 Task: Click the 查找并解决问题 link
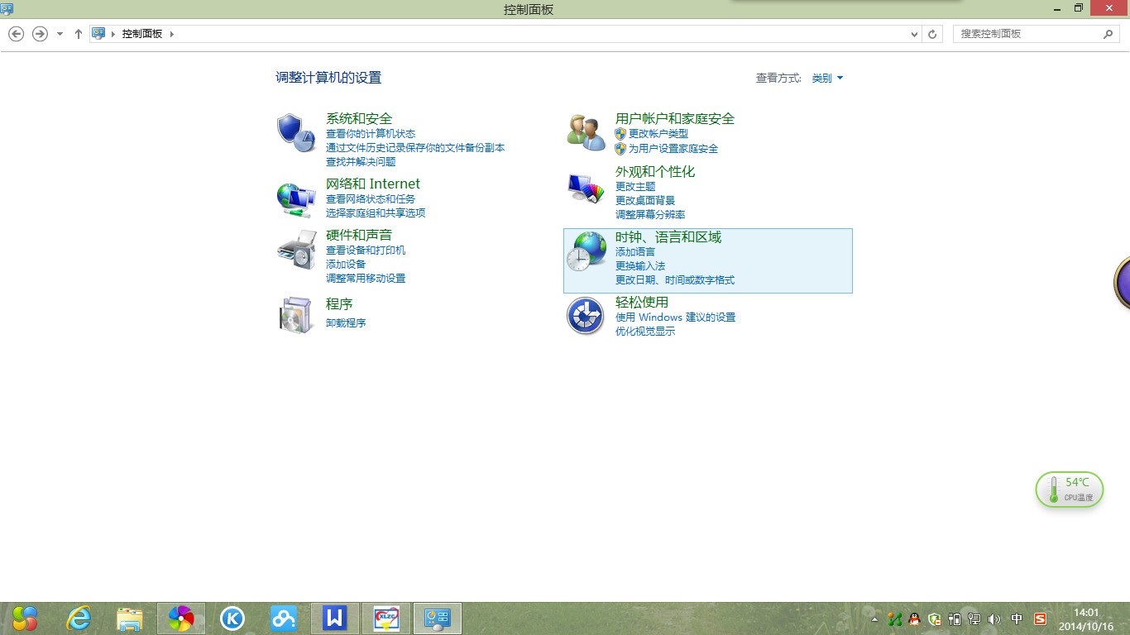361,162
